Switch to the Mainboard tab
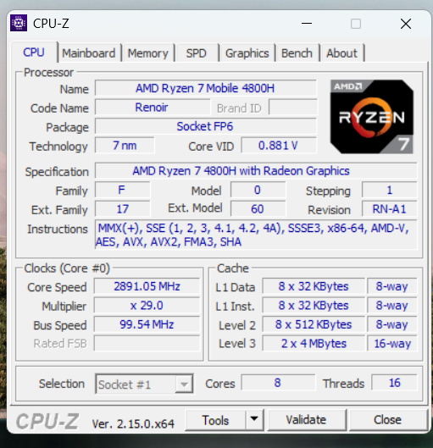Viewport: 433px width, 448px height. pyautogui.click(x=89, y=53)
